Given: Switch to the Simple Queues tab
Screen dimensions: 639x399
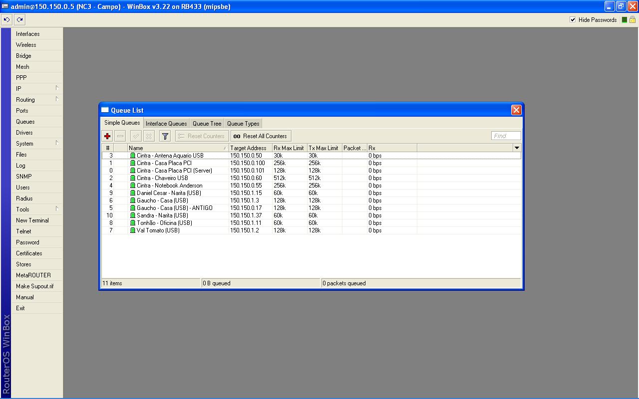Looking at the screenshot, I should tap(122, 123).
